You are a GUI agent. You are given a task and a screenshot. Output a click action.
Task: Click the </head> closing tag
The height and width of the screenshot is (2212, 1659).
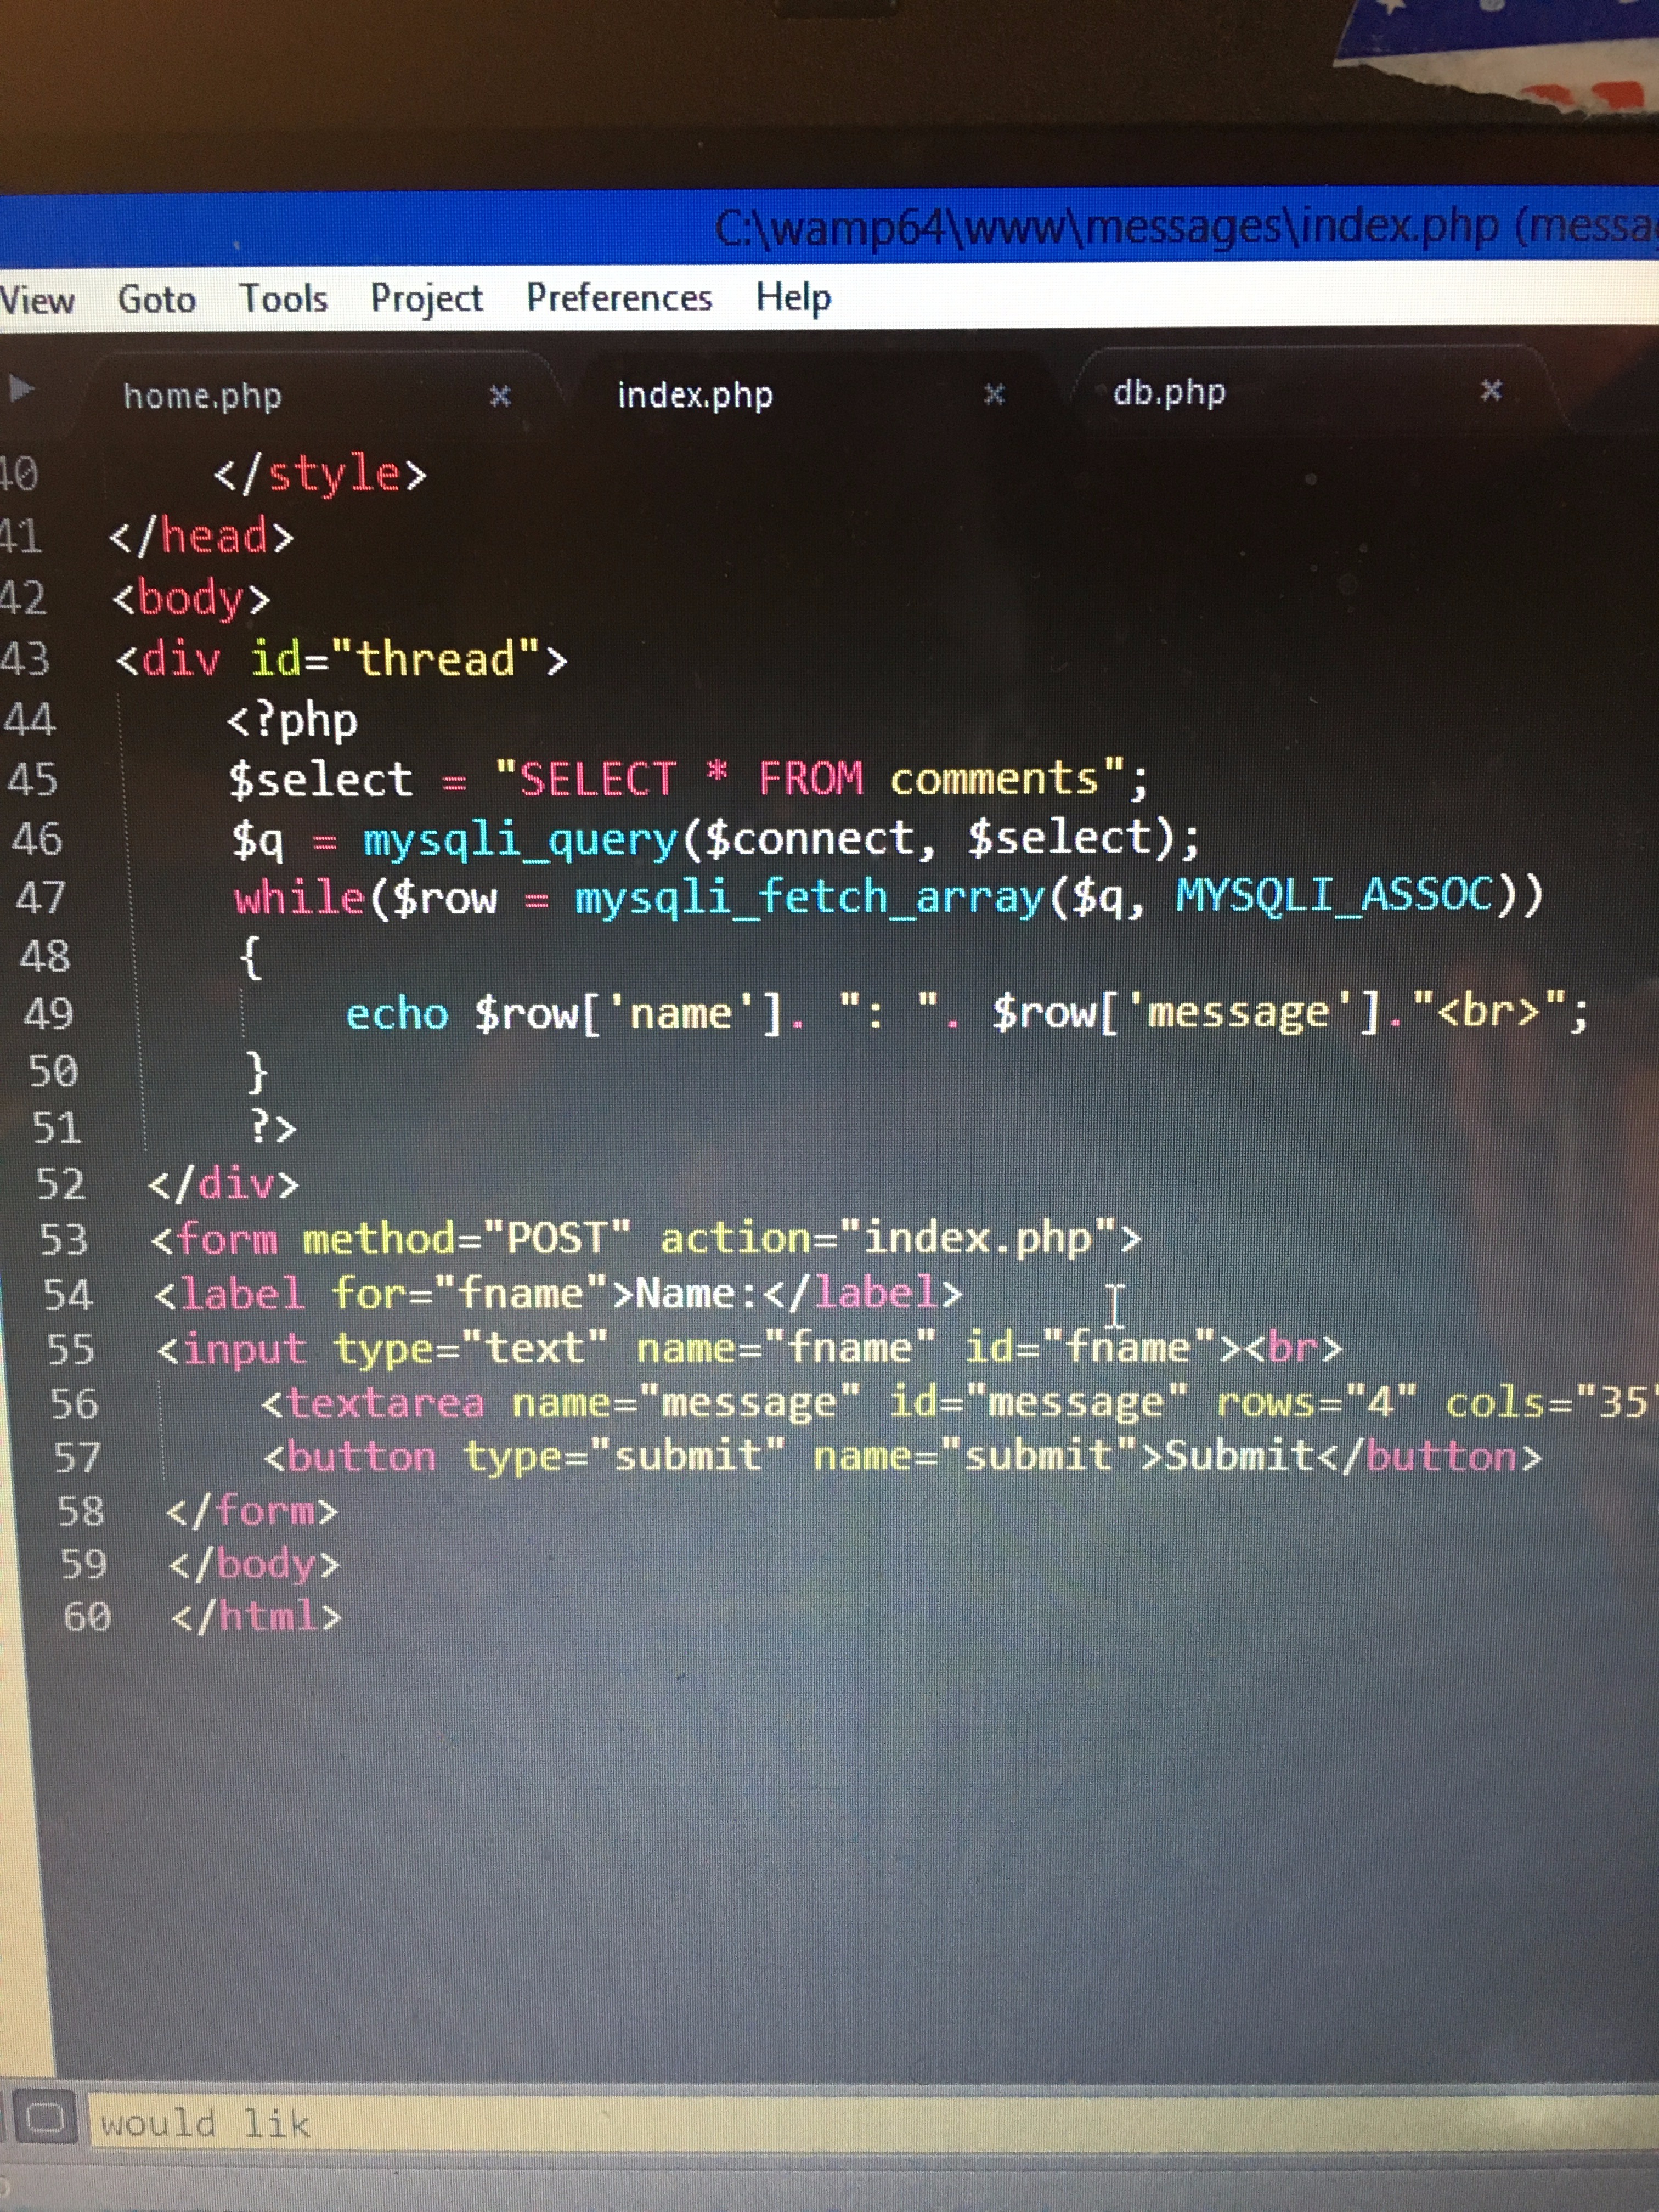click(201, 537)
